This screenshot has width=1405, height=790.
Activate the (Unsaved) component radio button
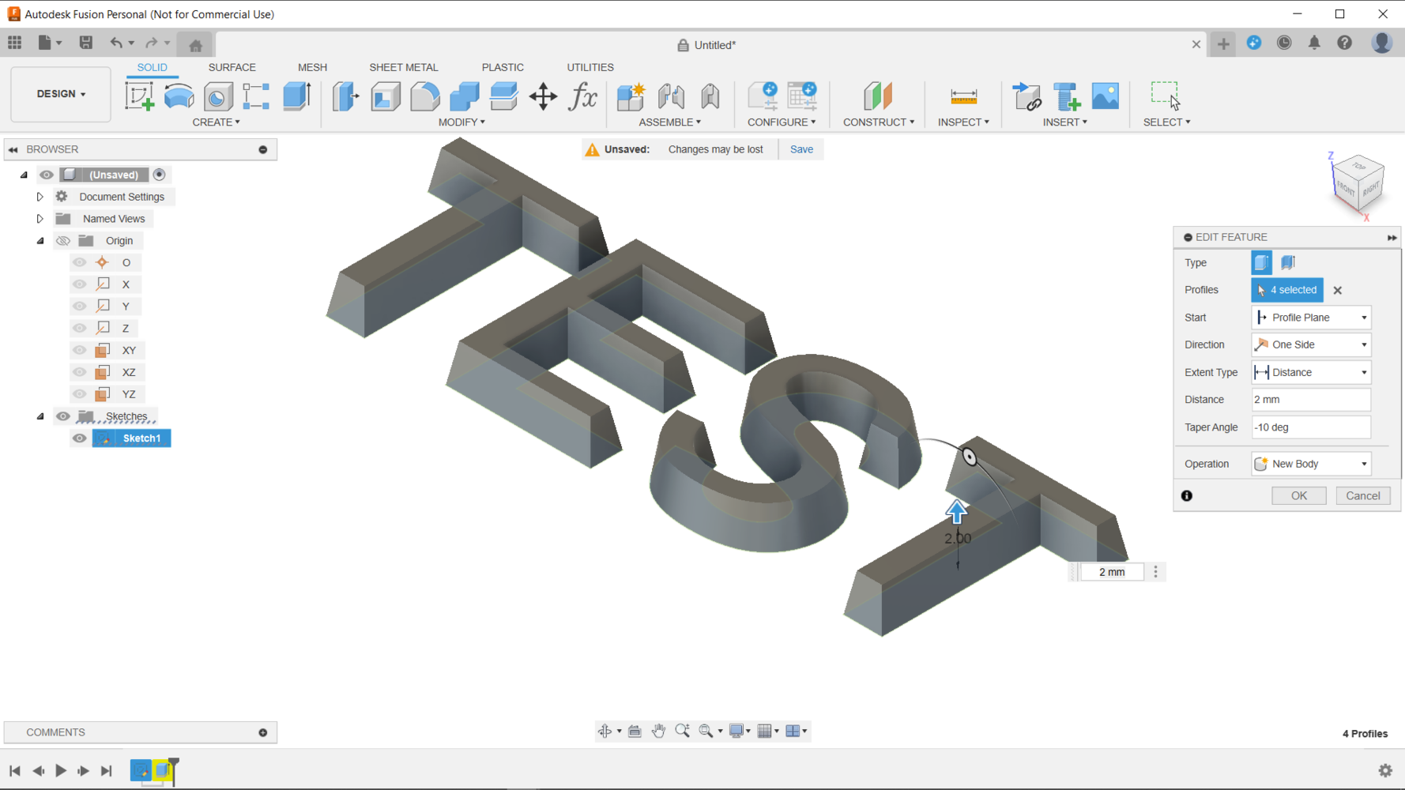coord(159,175)
